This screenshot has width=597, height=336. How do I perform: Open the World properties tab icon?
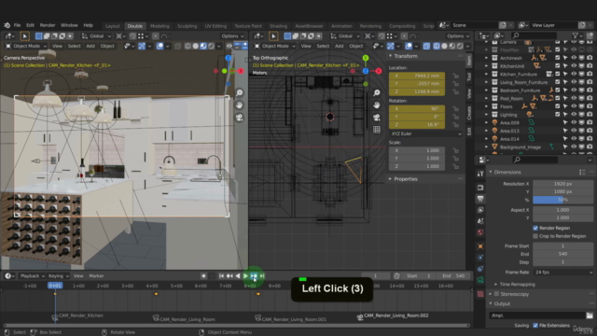point(480,232)
